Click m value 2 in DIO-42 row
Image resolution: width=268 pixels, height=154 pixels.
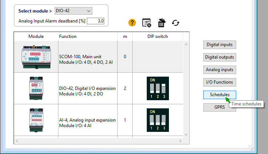coord(125,88)
